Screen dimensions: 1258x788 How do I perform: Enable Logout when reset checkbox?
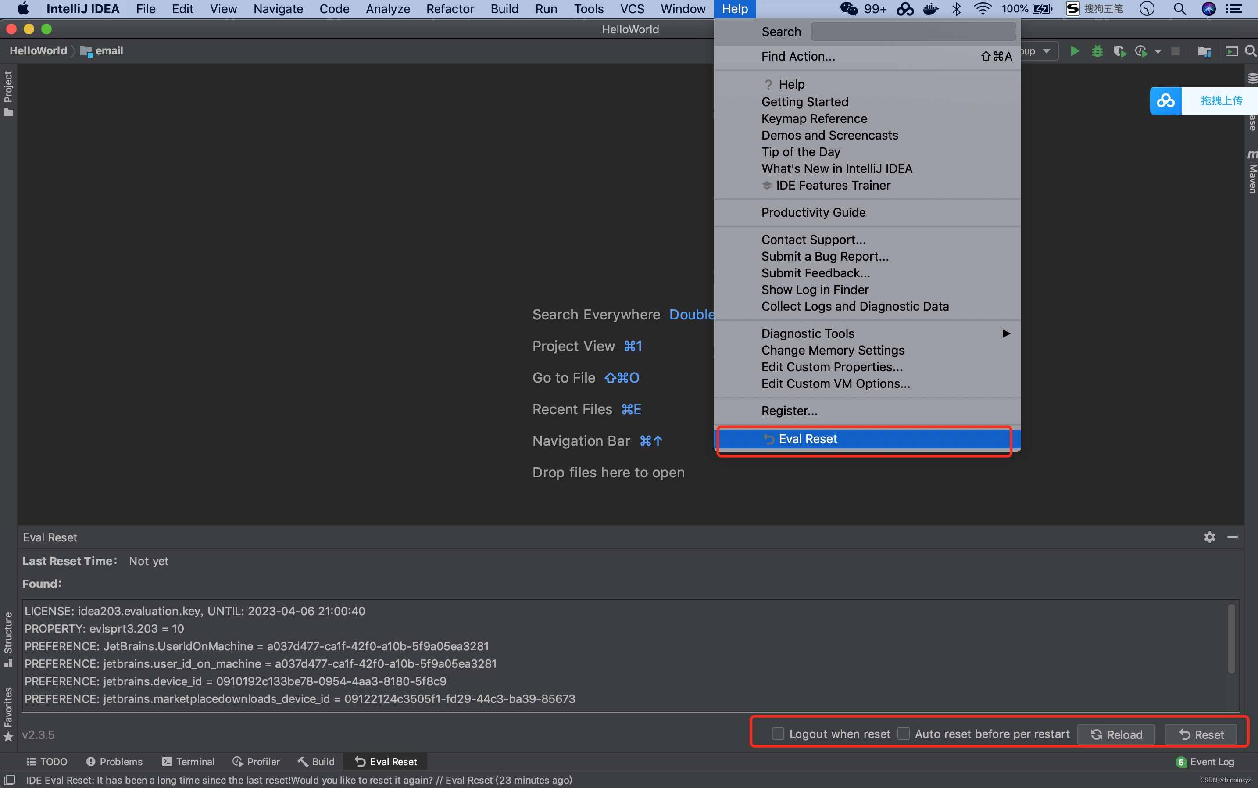[778, 734]
